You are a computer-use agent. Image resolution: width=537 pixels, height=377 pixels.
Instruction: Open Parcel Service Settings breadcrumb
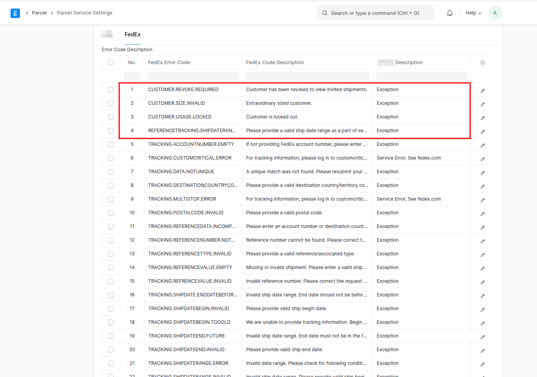click(84, 13)
